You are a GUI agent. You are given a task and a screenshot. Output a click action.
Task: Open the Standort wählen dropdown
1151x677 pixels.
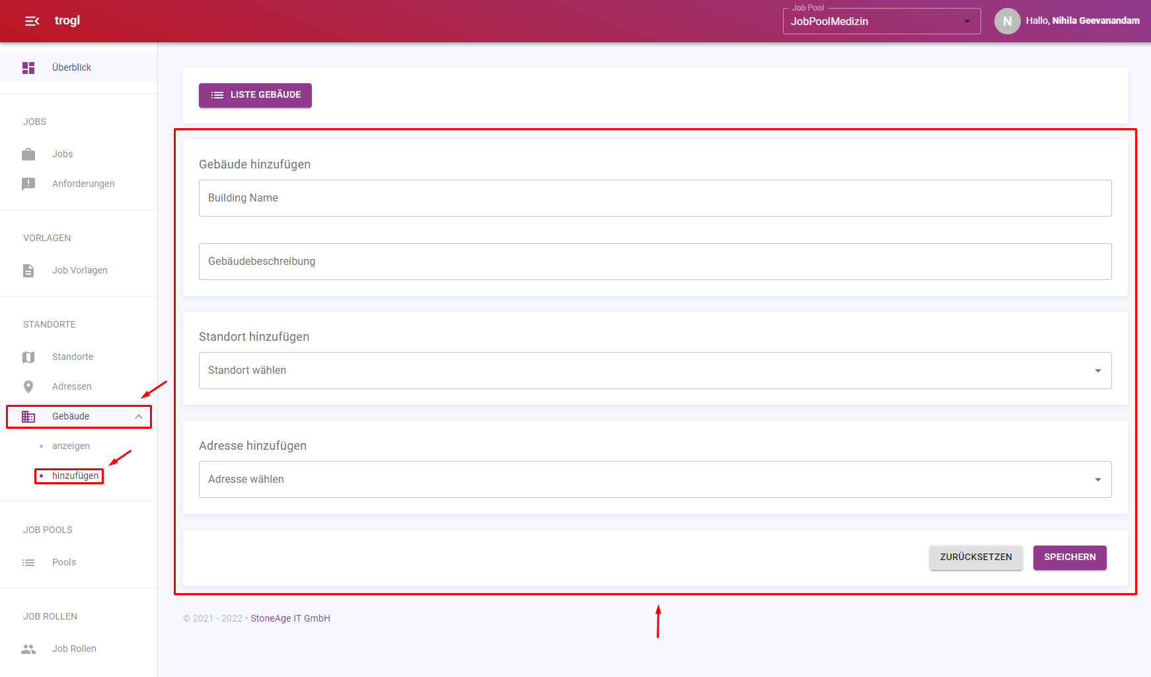[x=655, y=371]
